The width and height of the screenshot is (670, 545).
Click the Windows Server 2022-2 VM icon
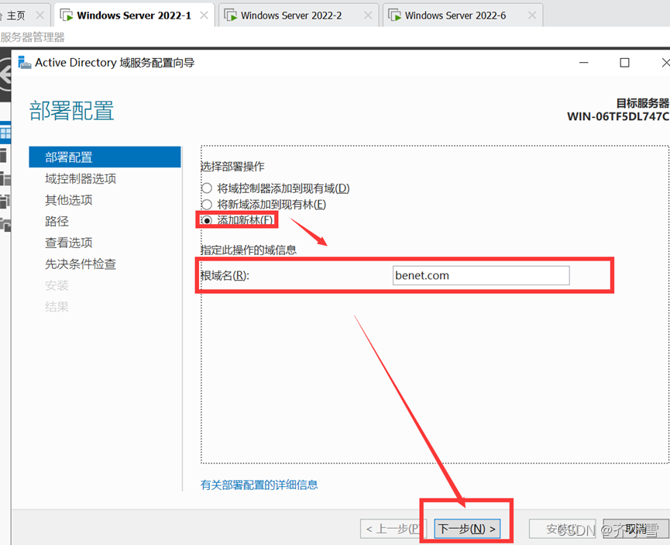[231, 16]
